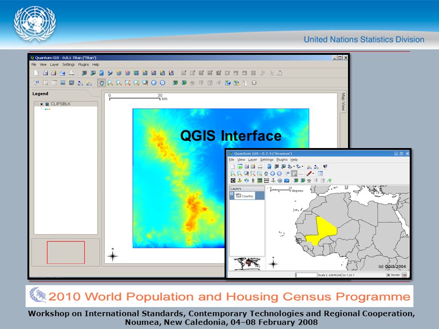
Task: Open the Settings menu in the Seamus window
Action: click(x=267, y=160)
